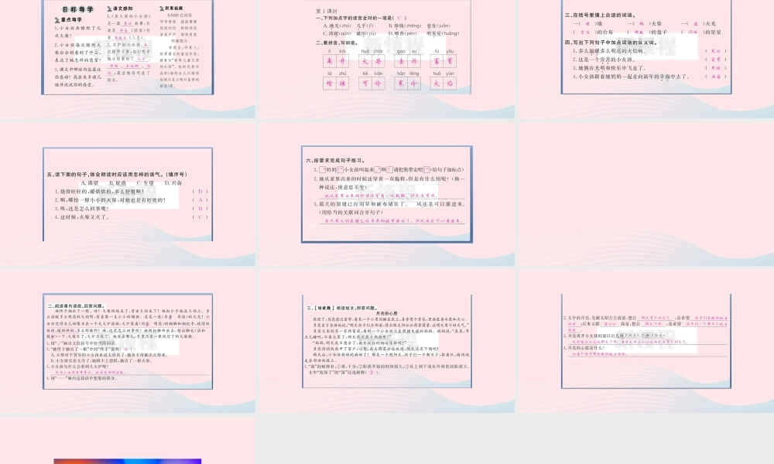
Task: Click the '积累拓展' section label
Action: 171,9
